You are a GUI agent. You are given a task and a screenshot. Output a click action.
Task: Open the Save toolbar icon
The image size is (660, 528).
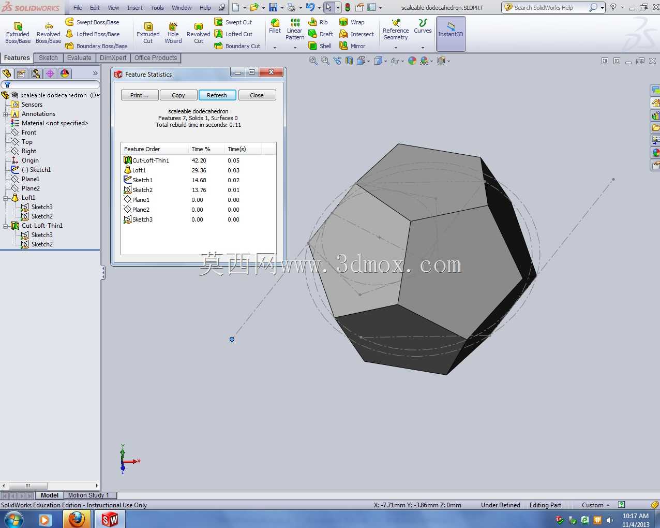[x=273, y=7]
